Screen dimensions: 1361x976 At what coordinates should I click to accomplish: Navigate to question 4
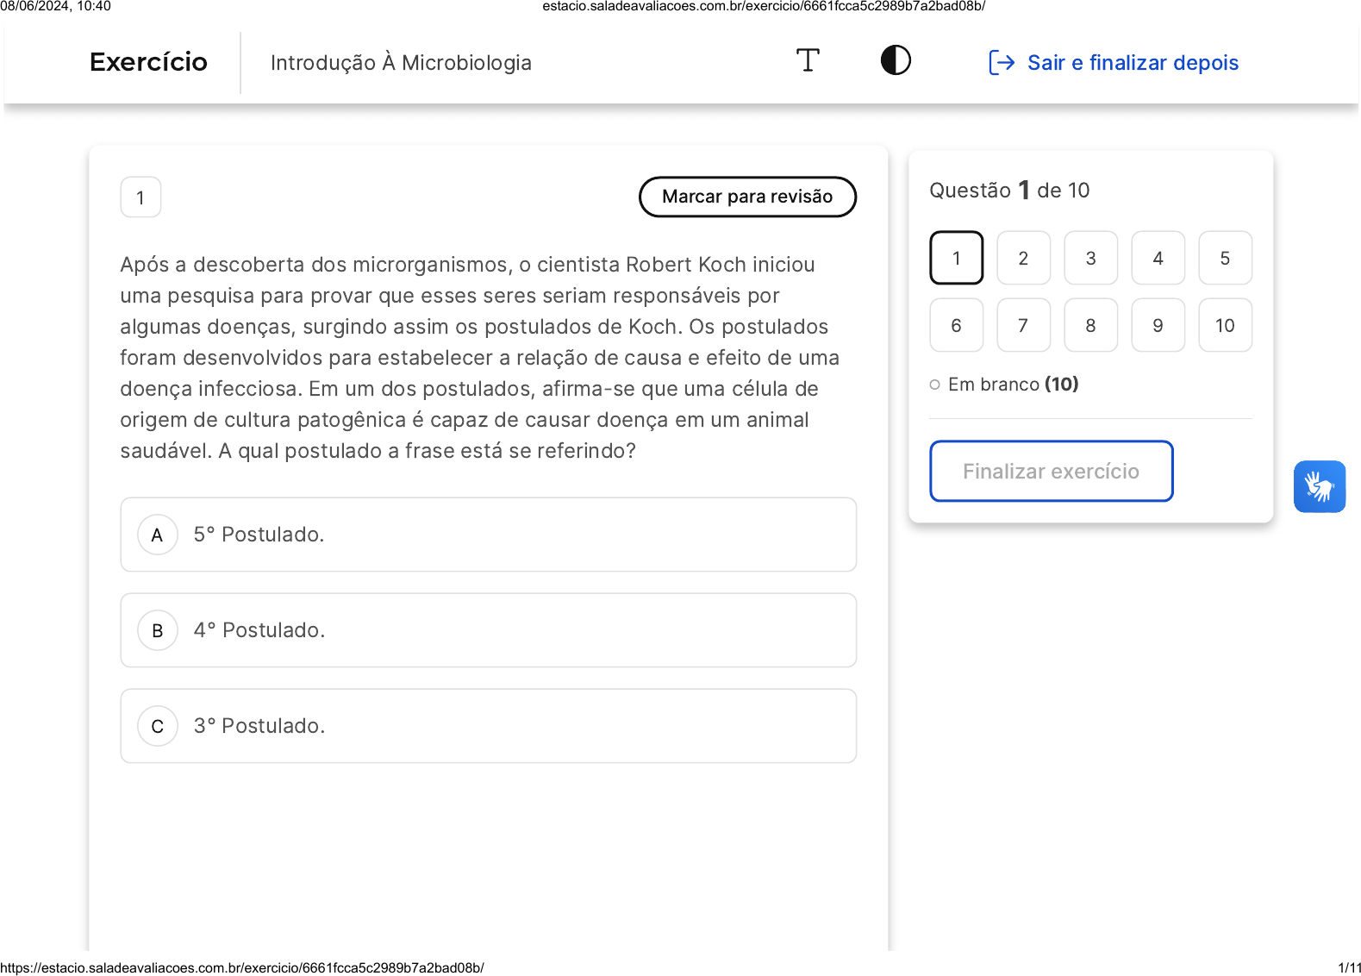click(x=1158, y=258)
